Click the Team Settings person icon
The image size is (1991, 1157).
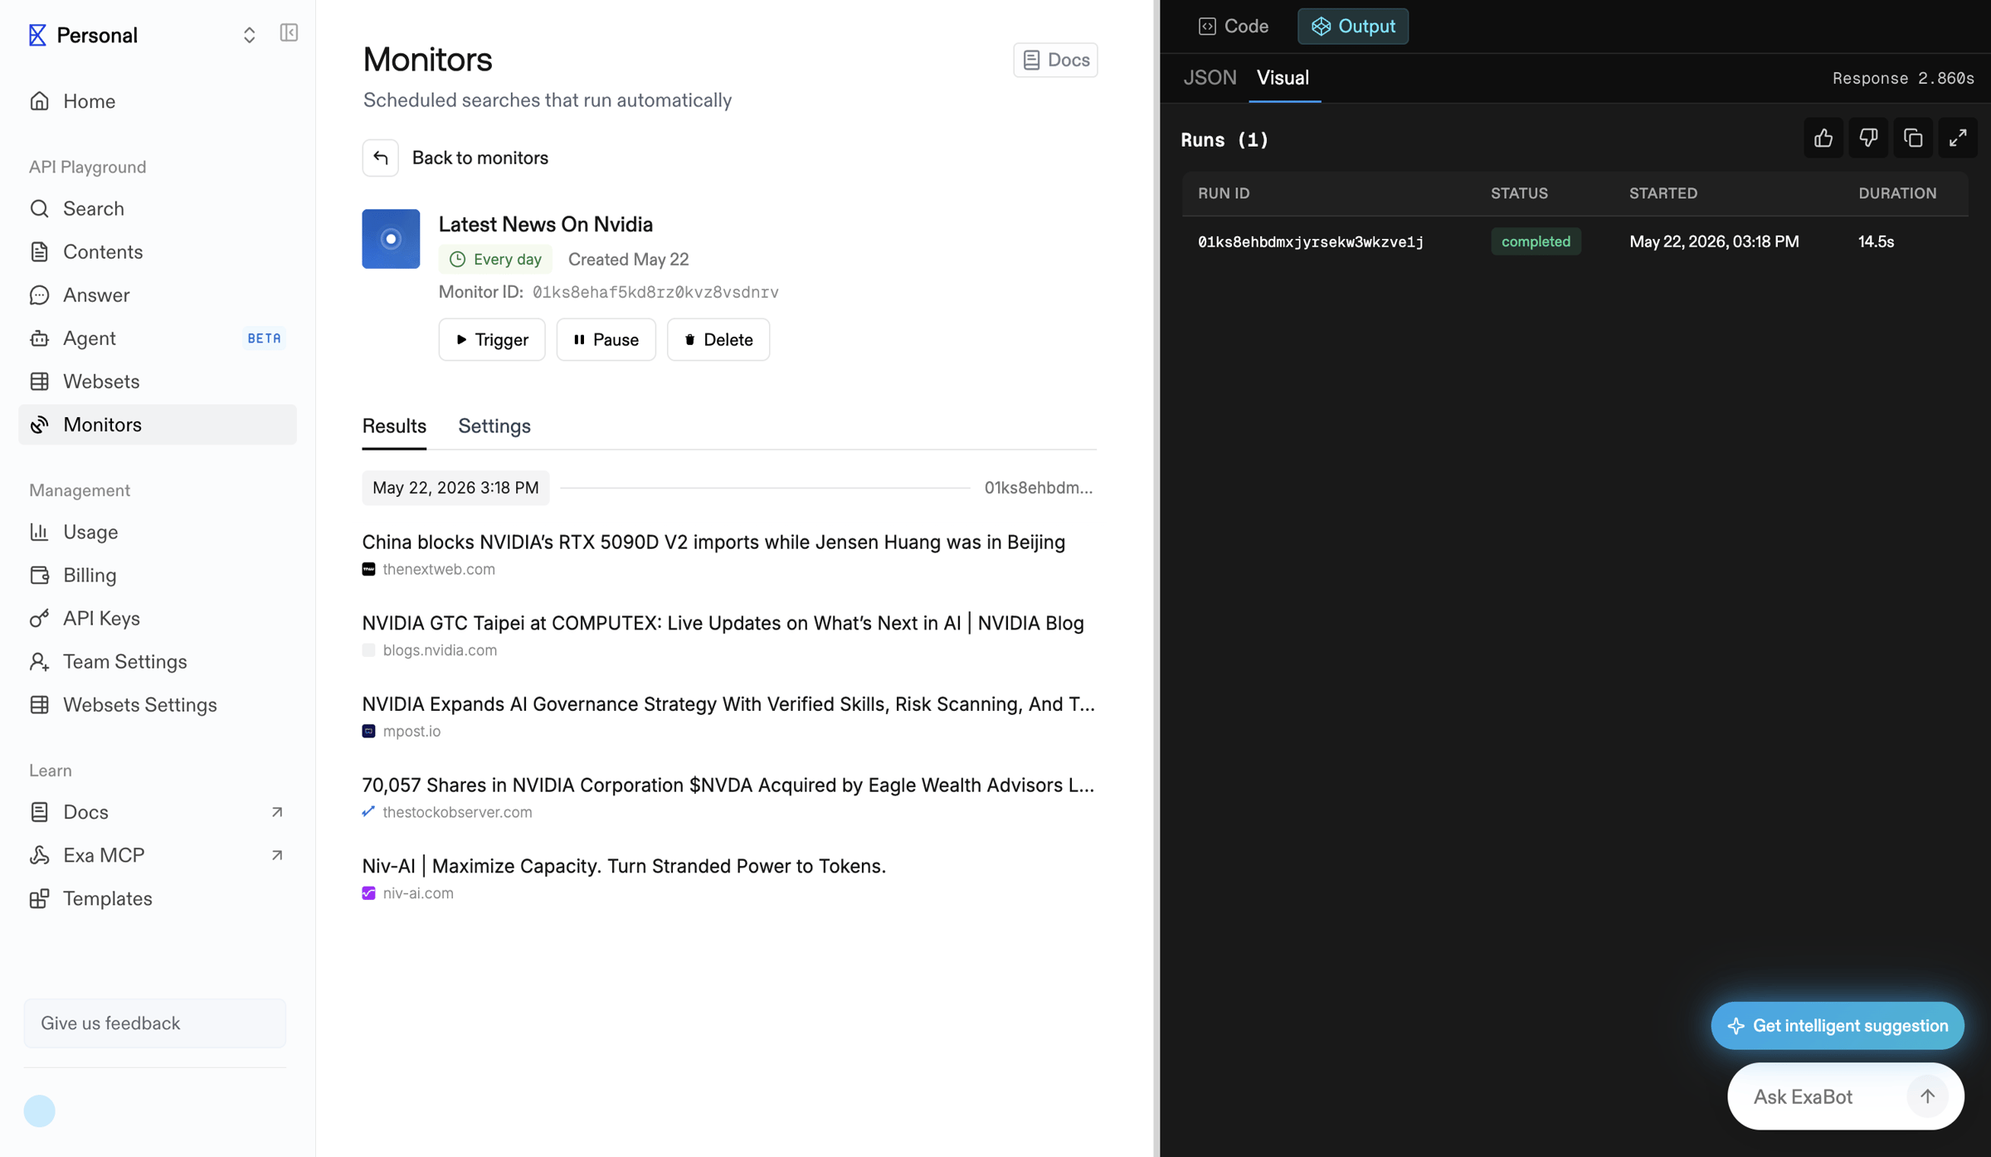point(39,662)
